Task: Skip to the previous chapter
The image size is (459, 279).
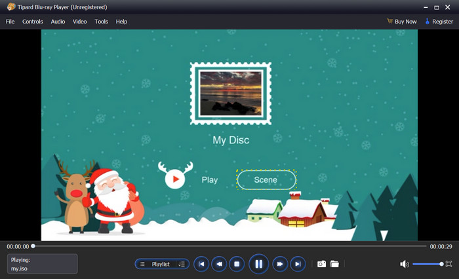Action: coord(201,264)
